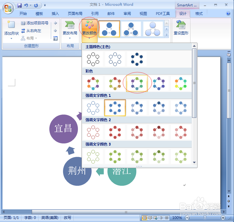This screenshot has width=234, height=222.
Task: Open the 插入 ribbon tab
Action: 55,14
